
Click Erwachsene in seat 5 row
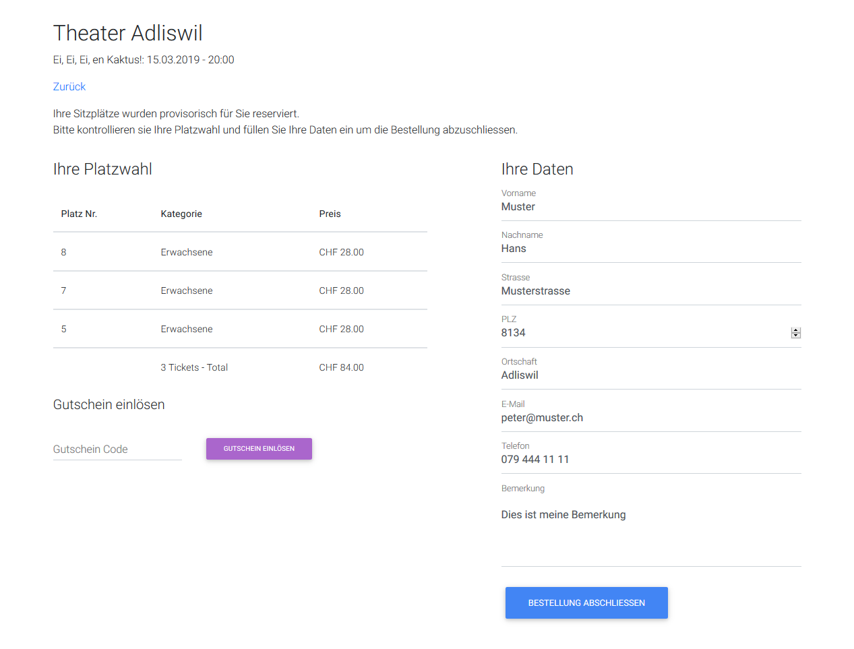(x=187, y=329)
